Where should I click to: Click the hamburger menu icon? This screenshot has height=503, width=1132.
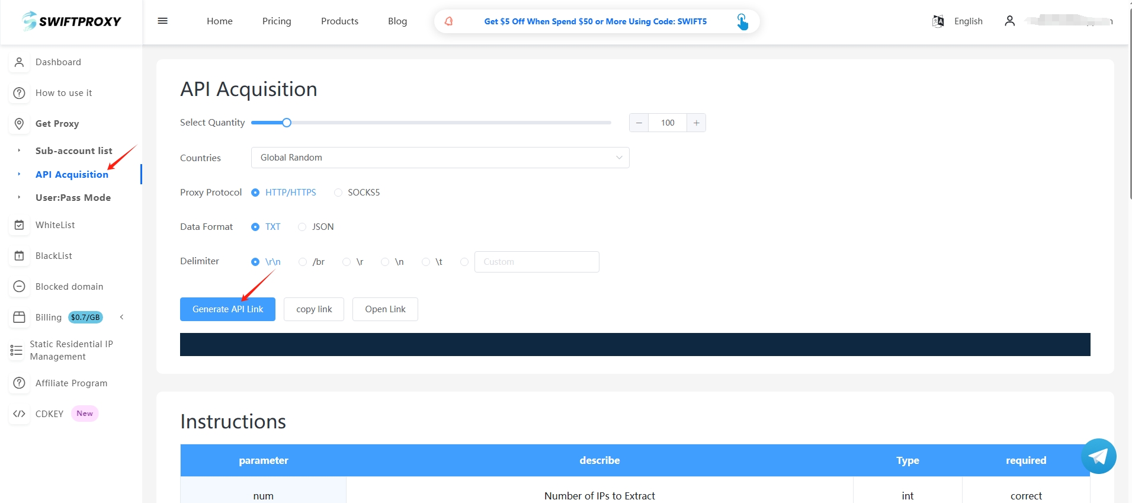click(x=162, y=21)
